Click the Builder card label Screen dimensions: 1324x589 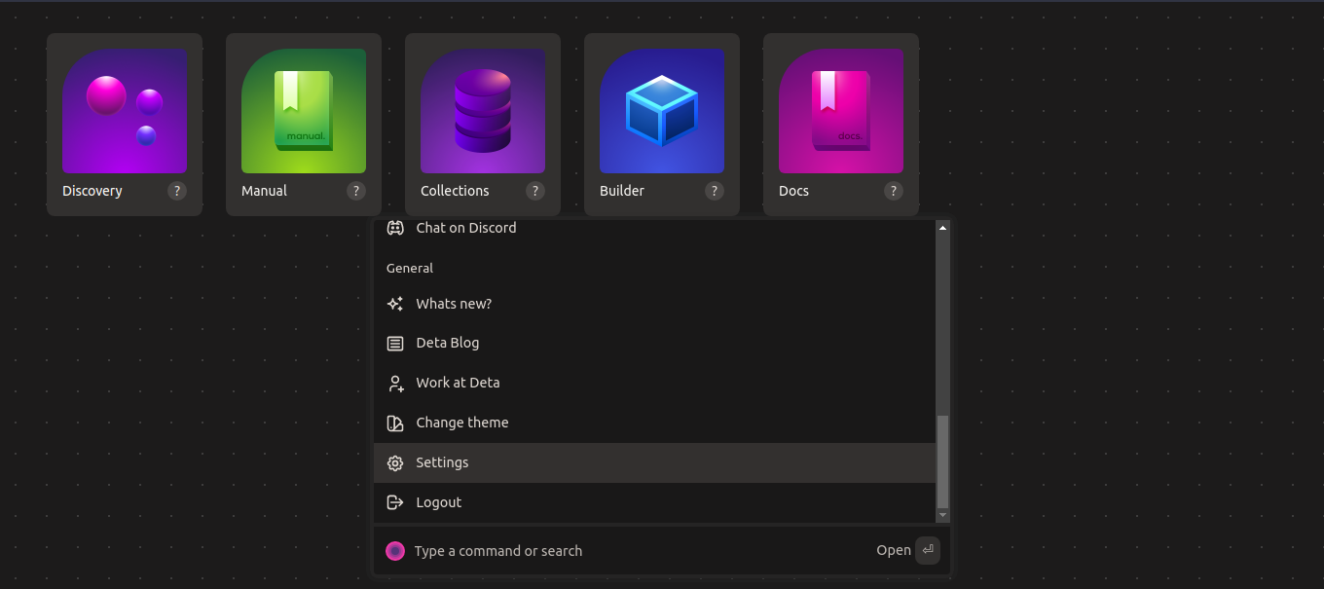pyautogui.click(x=622, y=191)
